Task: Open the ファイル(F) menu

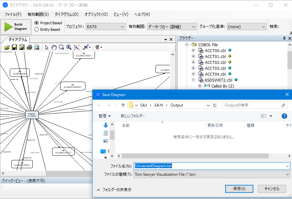Action: point(13,14)
